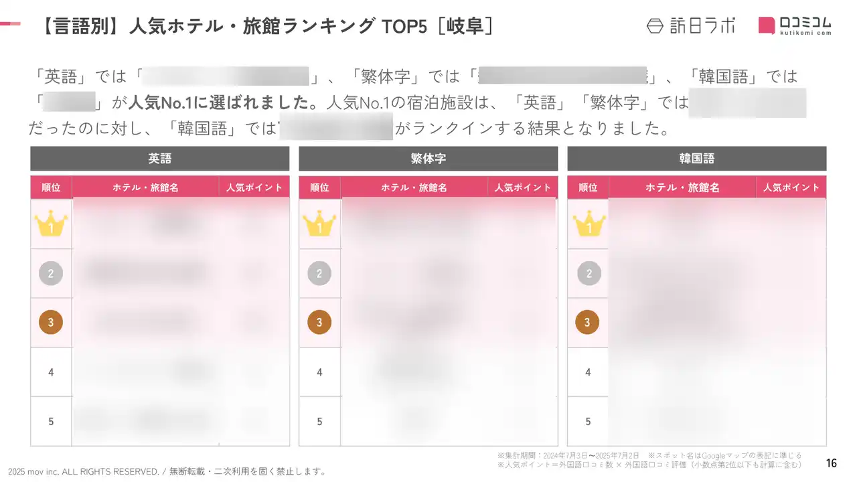The height and width of the screenshot is (482, 857).
Task: Click the gold crown in the 繁体字 table
Action: click(x=319, y=224)
